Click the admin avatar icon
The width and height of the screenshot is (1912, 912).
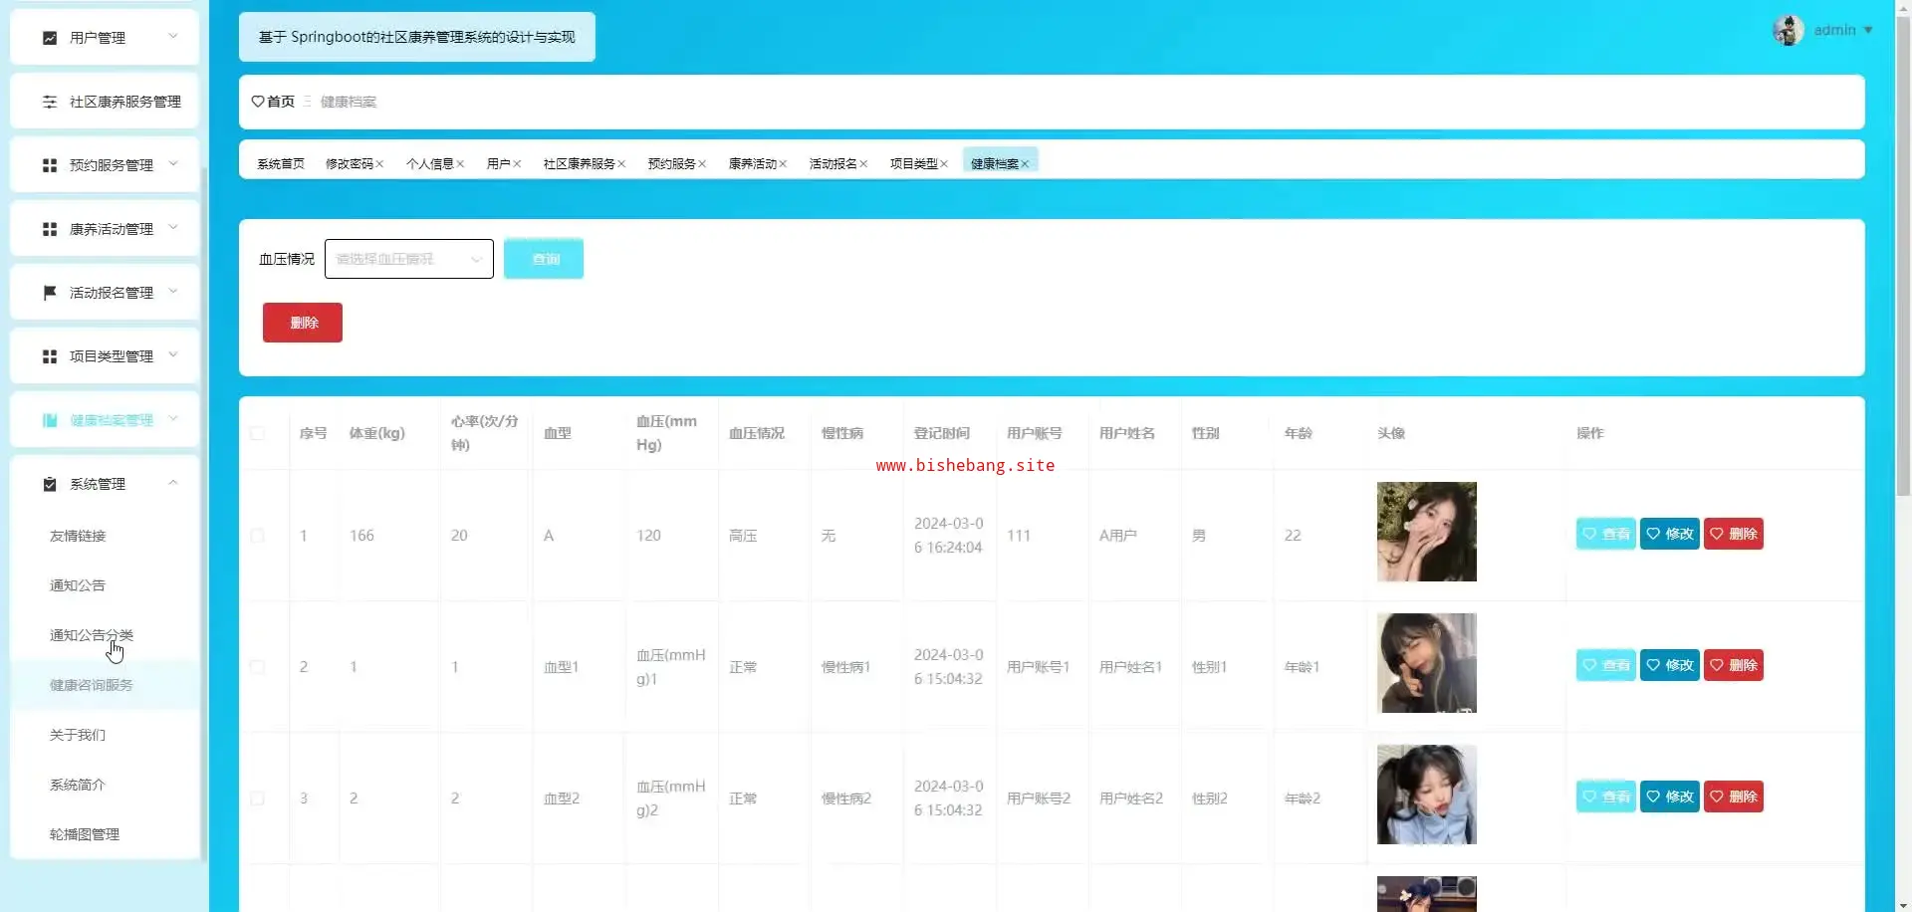point(1788,30)
